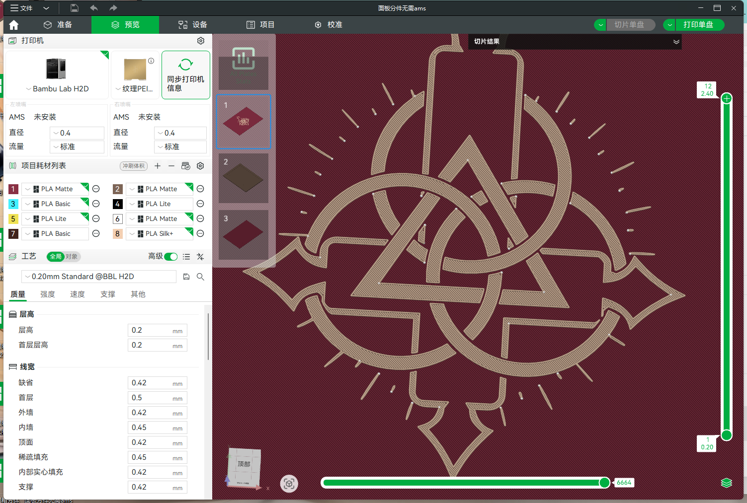Click search icon beside process preset
The image size is (747, 503).
(x=200, y=277)
